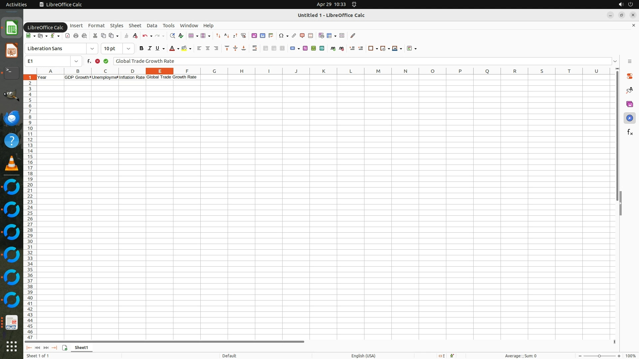The image size is (639, 359).
Task: Select the Sheet1 tab
Action: [x=81, y=348]
